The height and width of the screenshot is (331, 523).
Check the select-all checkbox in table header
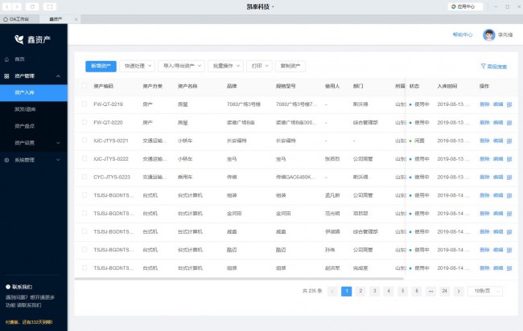[85, 85]
